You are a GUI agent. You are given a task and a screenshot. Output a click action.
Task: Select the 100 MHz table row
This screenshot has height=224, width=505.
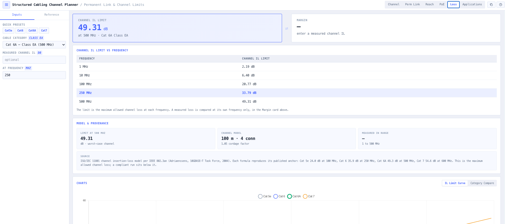[x=287, y=84]
